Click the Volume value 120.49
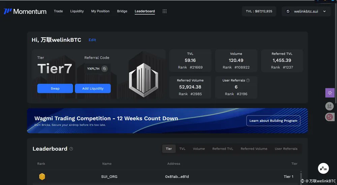The width and height of the screenshot is (337, 185). 236,60
